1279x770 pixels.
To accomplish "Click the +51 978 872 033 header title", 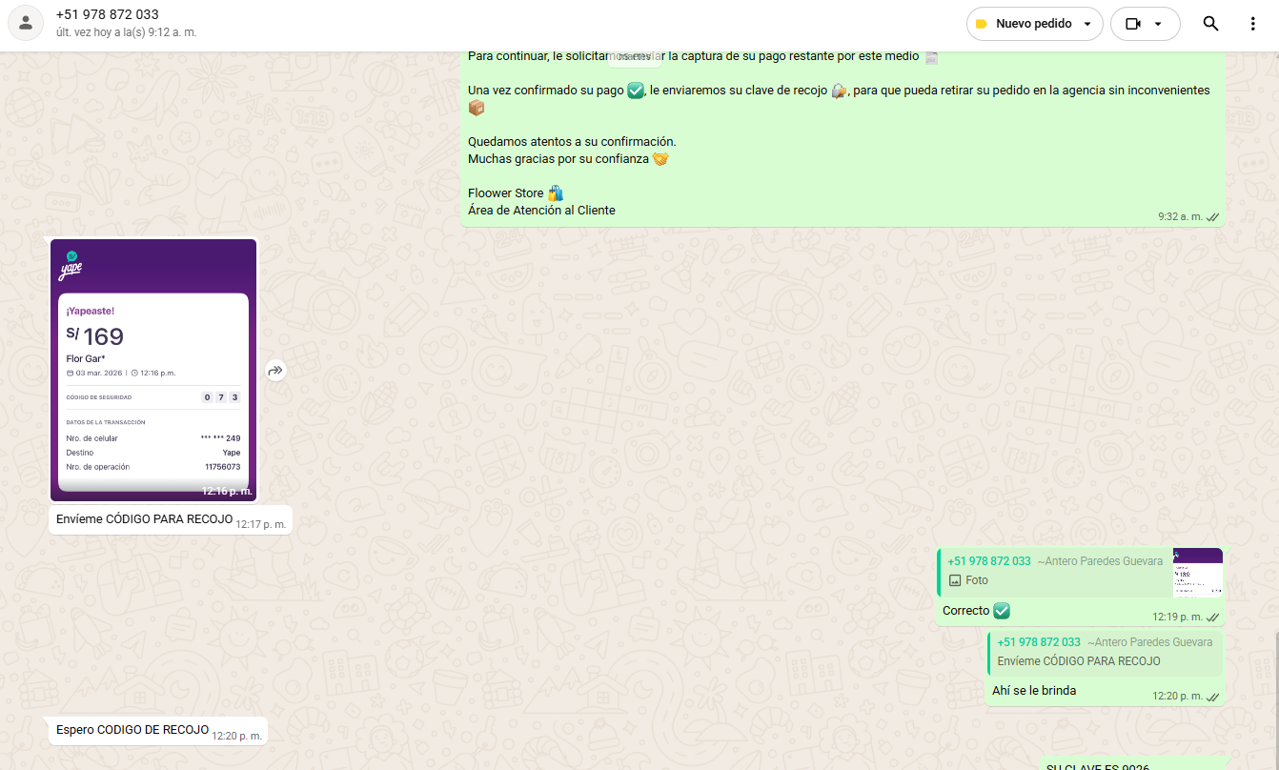I will pos(107,14).
